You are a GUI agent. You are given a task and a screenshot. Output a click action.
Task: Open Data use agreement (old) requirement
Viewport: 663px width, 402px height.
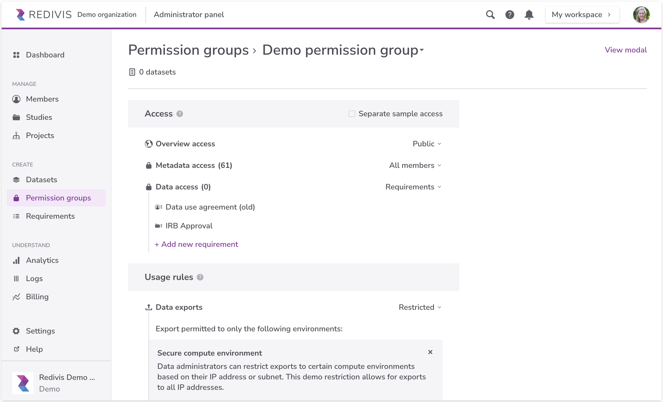point(210,207)
